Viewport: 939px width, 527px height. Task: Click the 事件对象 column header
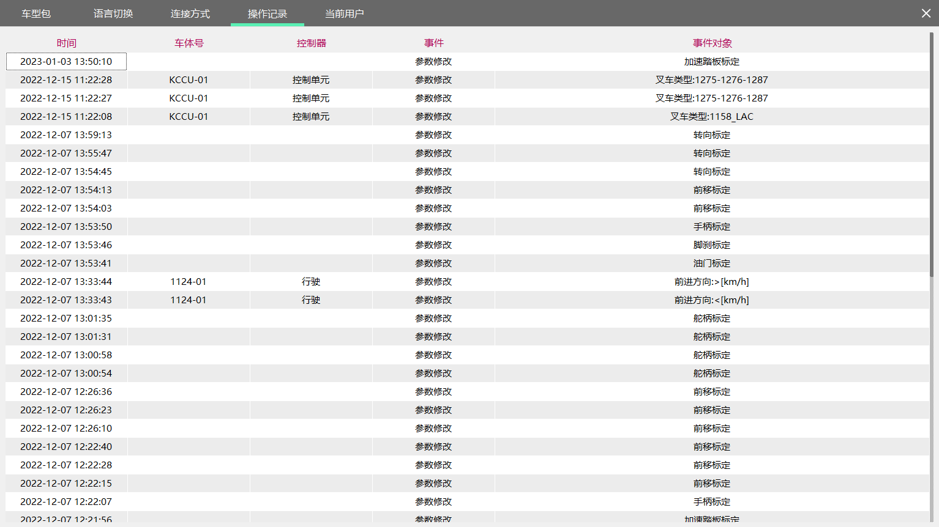pyautogui.click(x=712, y=43)
